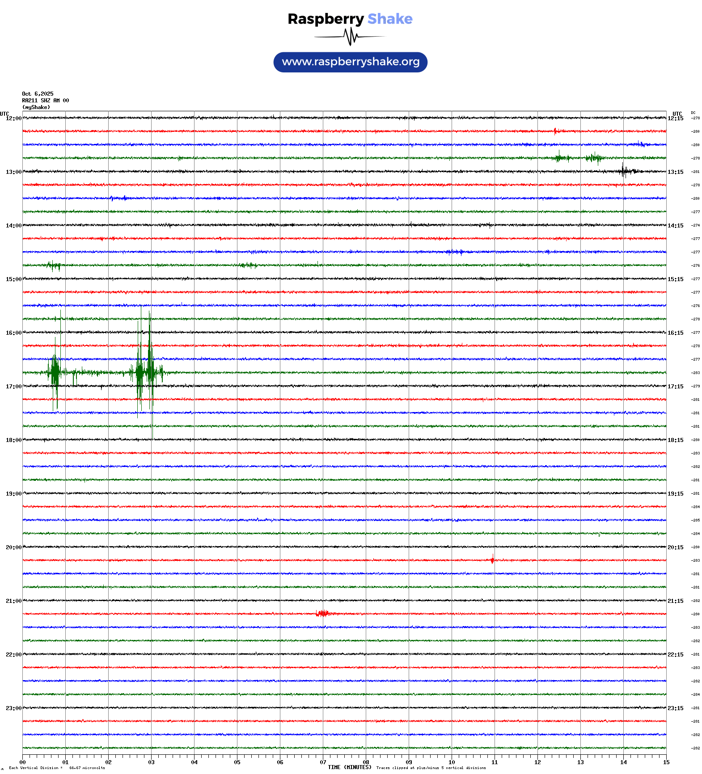Screen dimensions: 702x774
Task: Click the small red spike on the 12:15 trace
Action: pos(555,131)
